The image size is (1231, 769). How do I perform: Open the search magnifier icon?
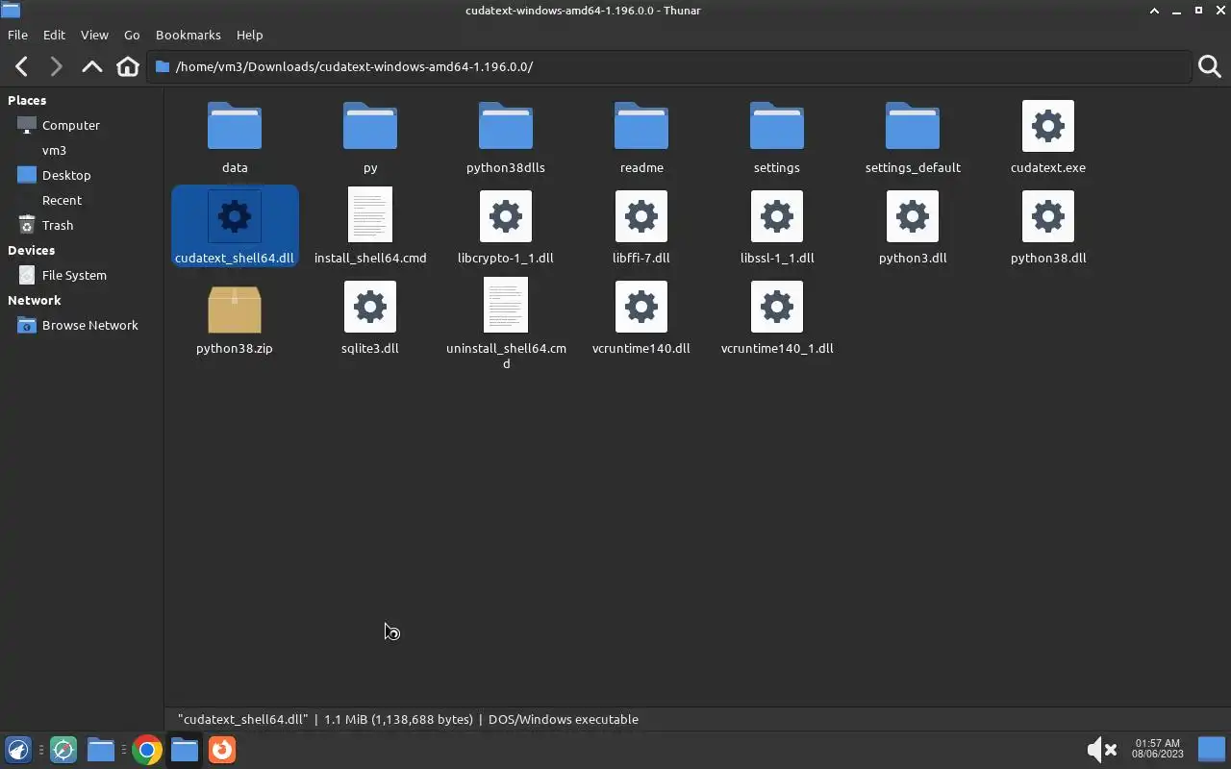(x=1210, y=66)
